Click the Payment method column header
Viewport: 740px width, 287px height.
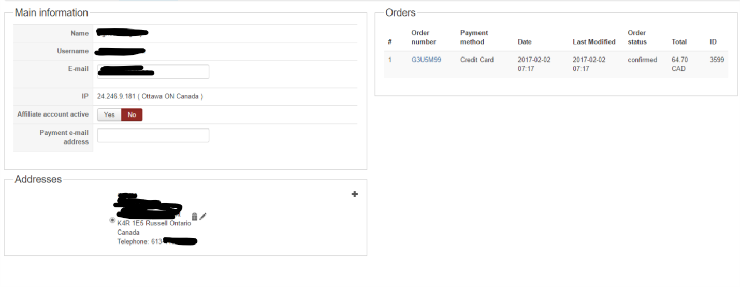pyautogui.click(x=474, y=37)
